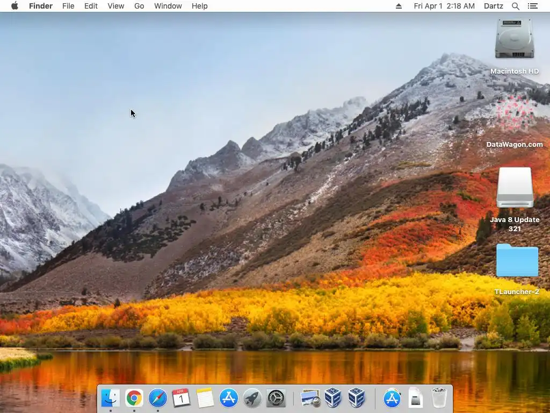Open the Trash in the Dock
Image resolution: width=550 pixels, height=413 pixels.
click(x=439, y=398)
